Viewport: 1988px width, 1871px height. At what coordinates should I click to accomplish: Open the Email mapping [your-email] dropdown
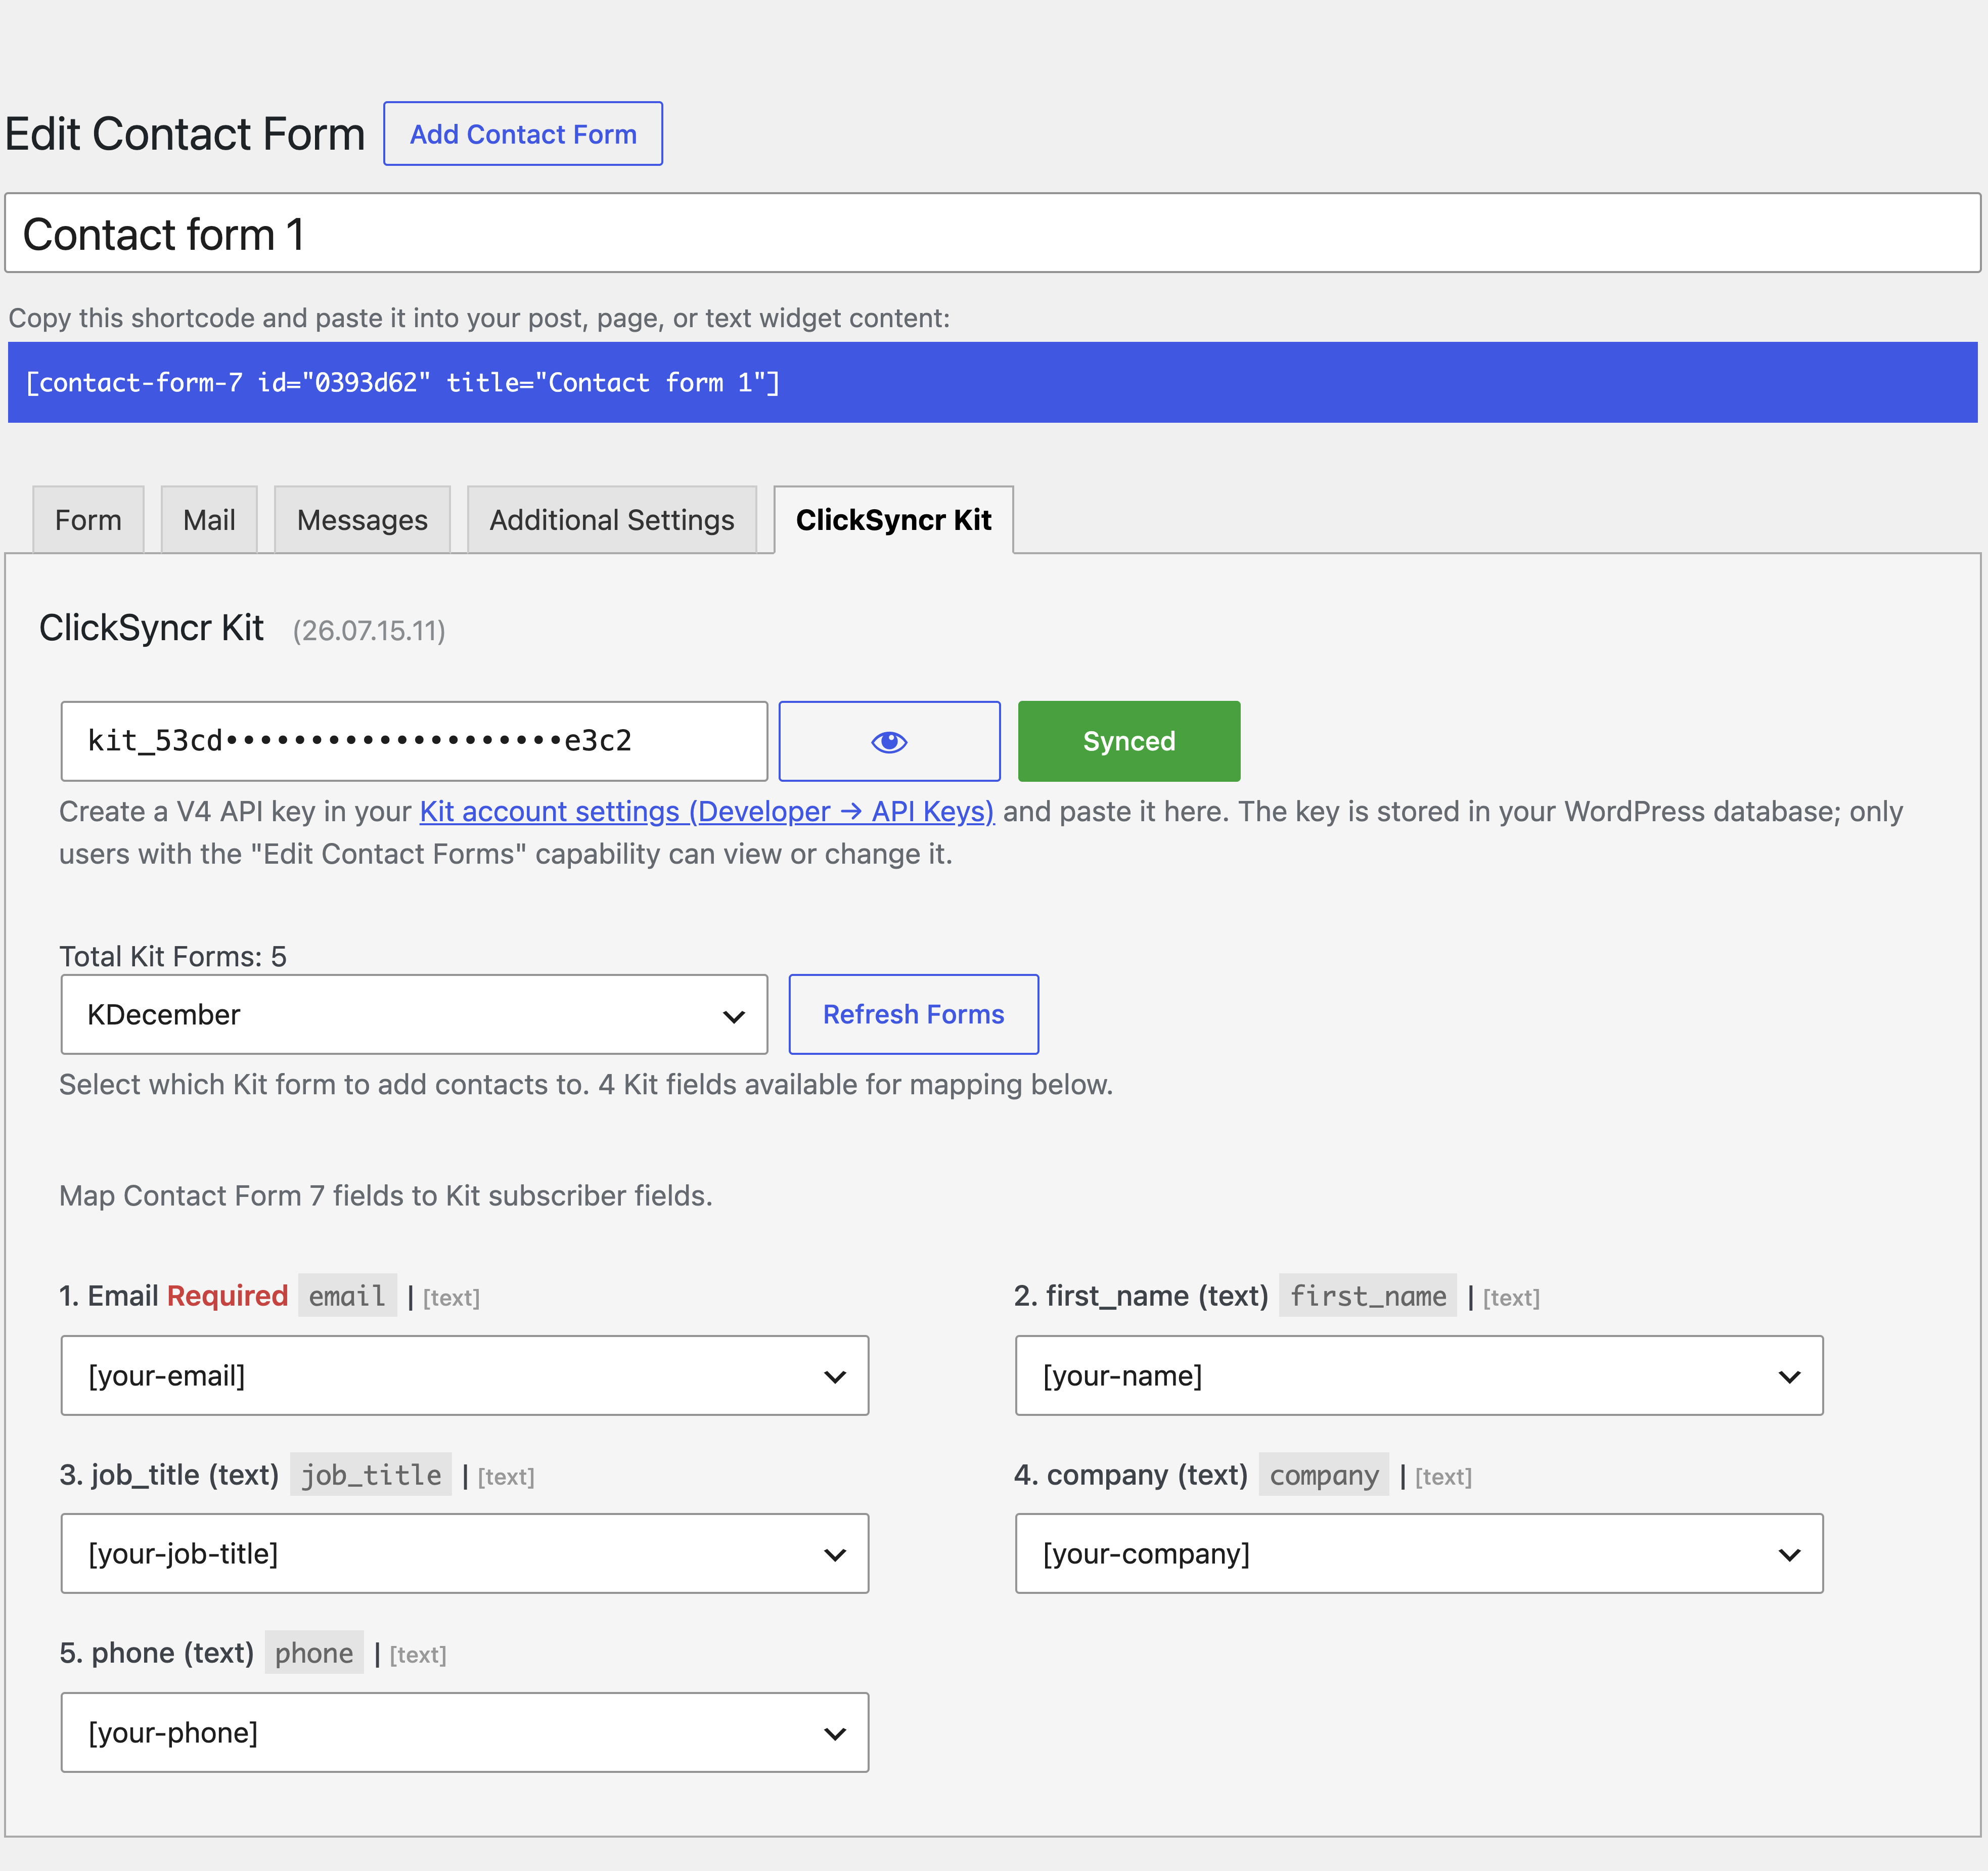coord(465,1375)
